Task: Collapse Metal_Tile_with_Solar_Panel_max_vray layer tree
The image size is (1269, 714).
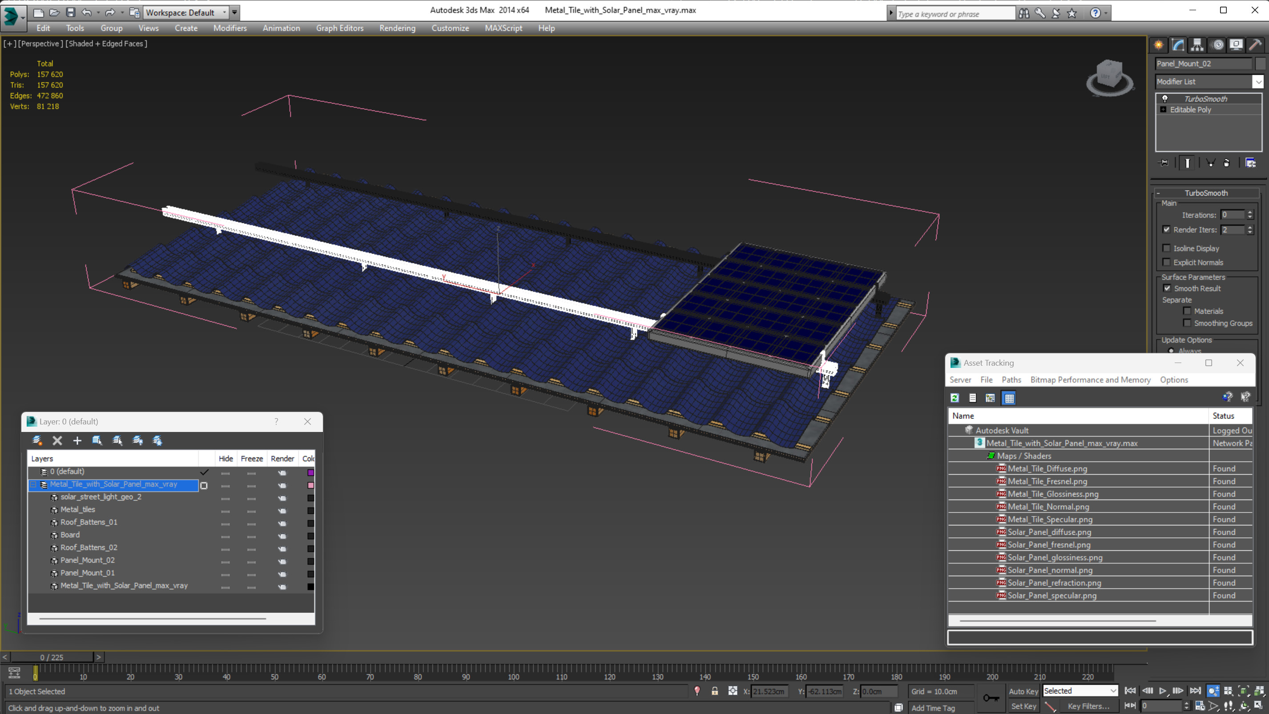Action: point(33,484)
